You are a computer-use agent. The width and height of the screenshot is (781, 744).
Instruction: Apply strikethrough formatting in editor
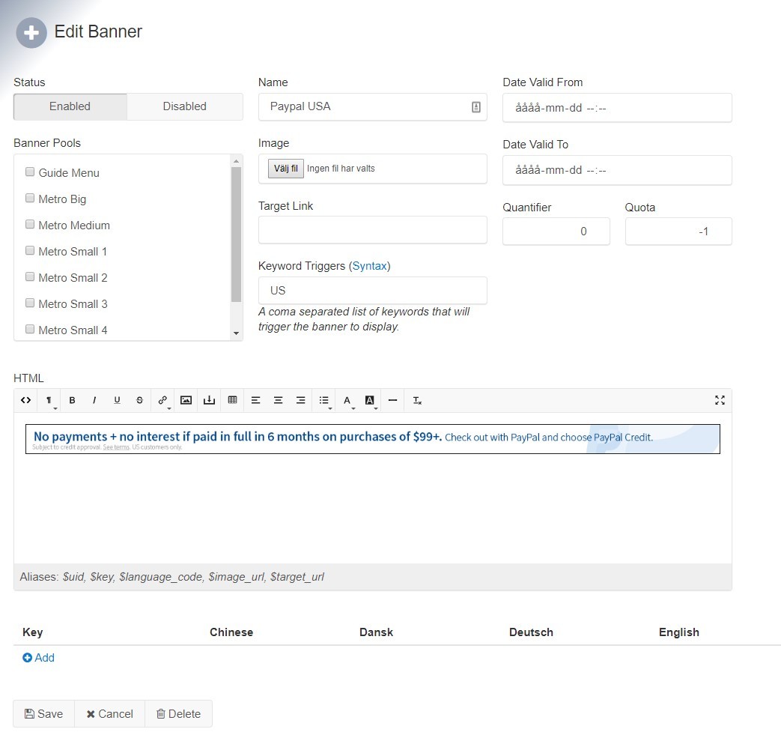click(x=139, y=400)
